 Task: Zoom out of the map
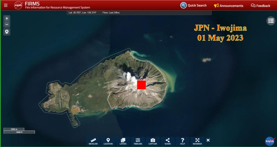coord(7,25)
